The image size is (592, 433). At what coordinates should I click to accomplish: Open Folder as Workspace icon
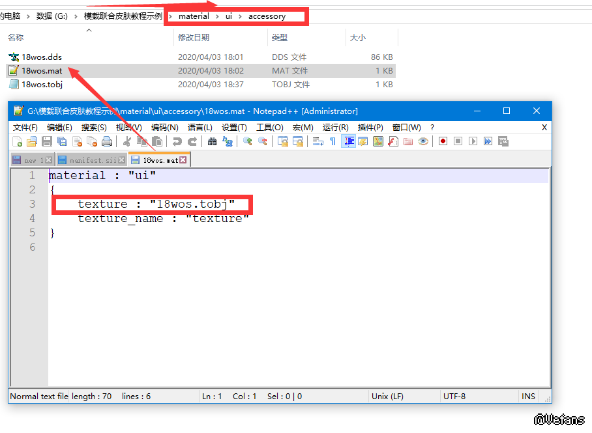(x=407, y=141)
